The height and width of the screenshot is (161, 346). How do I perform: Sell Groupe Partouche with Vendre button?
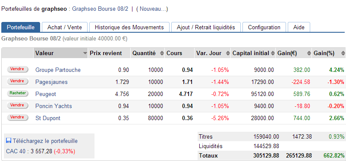coord(17,69)
